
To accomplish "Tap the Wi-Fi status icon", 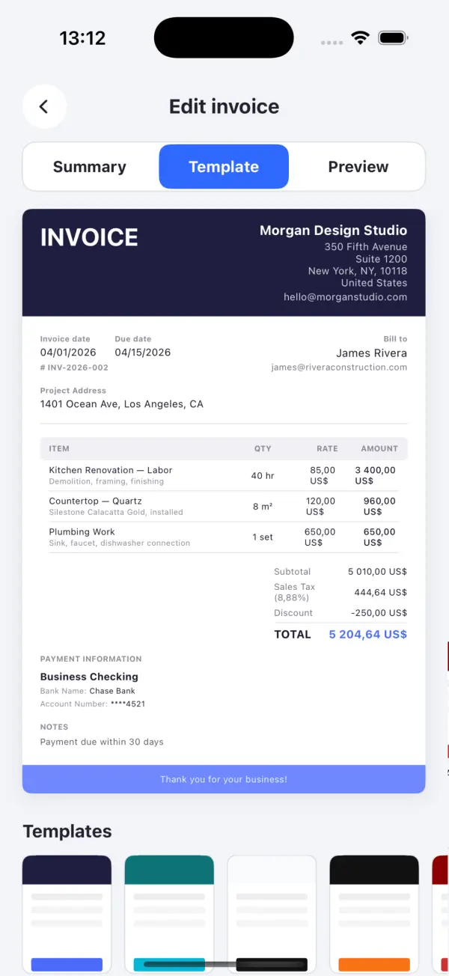I will tap(361, 38).
